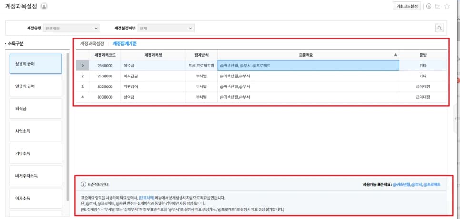The image size is (460, 219).
Task: Click 부서별 cell in 상여금 row
Action: pos(201,97)
